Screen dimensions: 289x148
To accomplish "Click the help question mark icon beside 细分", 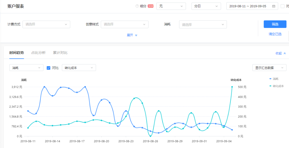I will click(x=137, y=6).
